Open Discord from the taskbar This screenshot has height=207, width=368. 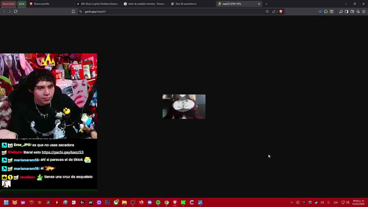click(x=149, y=202)
